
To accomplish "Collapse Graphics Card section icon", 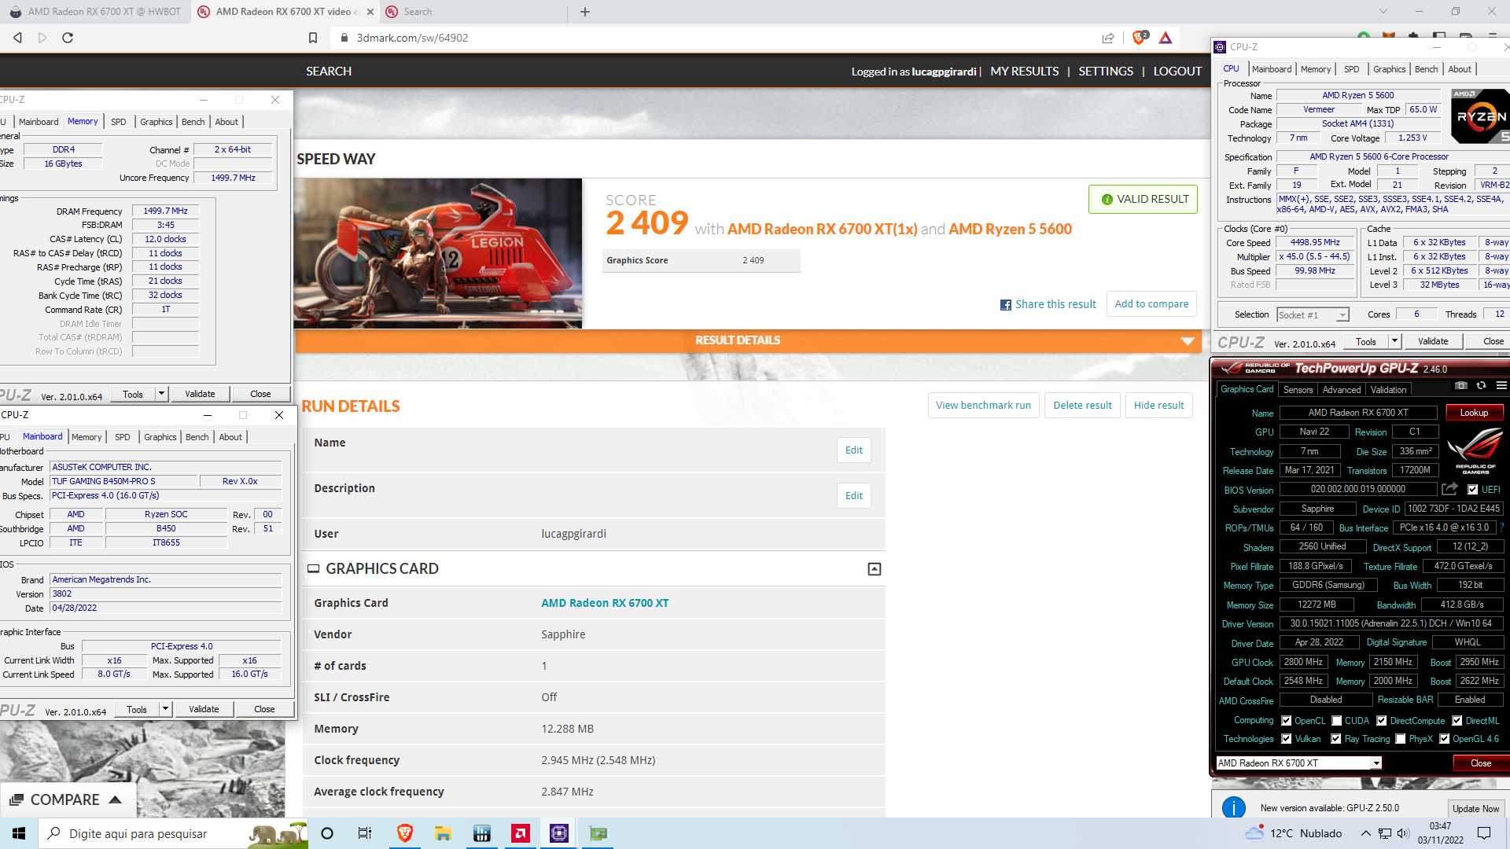I will [874, 569].
